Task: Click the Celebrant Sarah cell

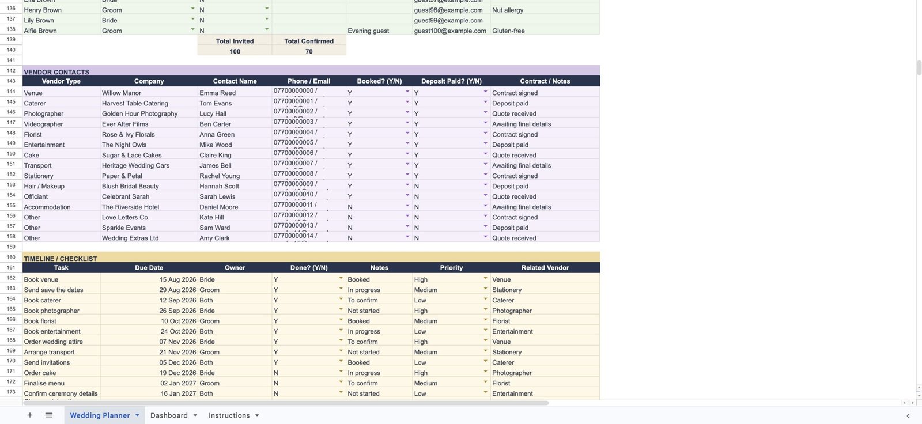Action: 149,196
